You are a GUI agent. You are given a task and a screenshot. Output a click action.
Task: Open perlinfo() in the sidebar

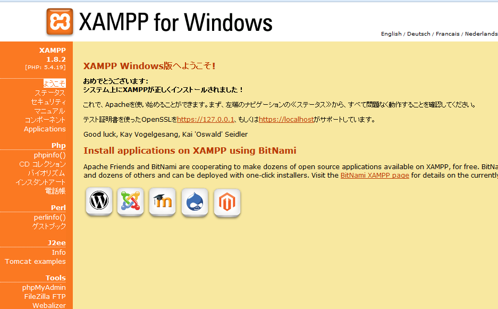pos(50,217)
